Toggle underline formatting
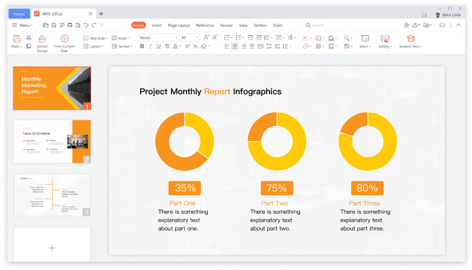The image size is (472, 270). pyautogui.click(x=159, y=46)
